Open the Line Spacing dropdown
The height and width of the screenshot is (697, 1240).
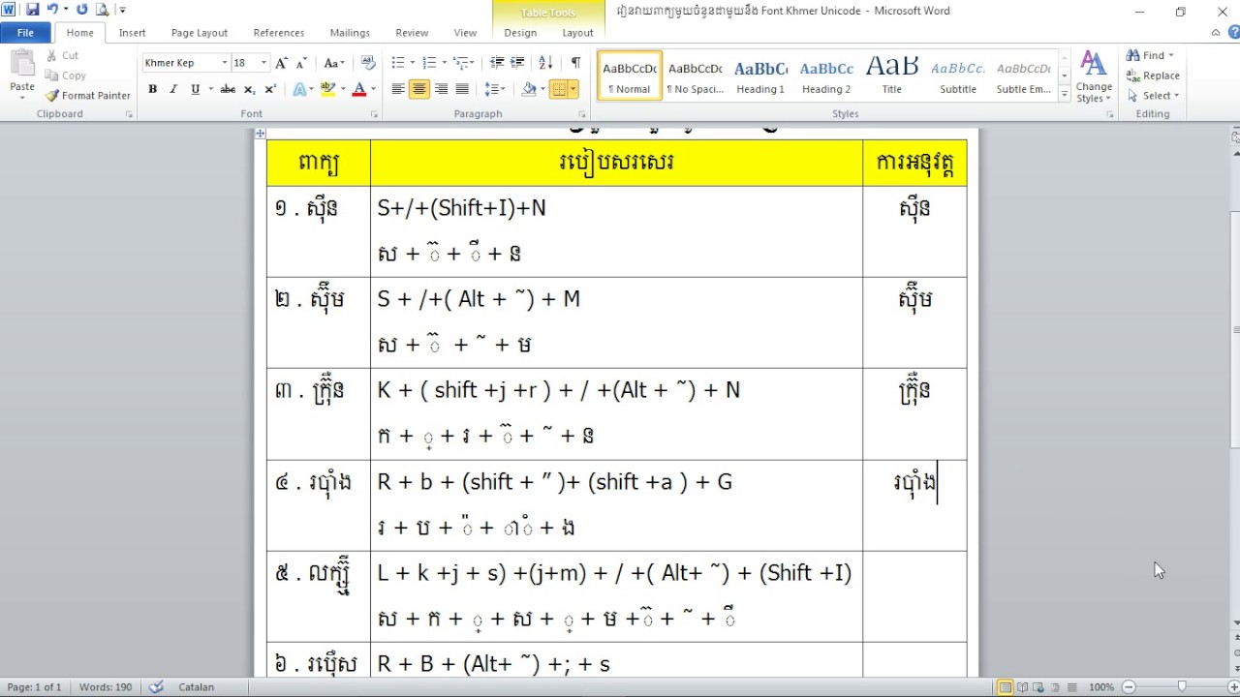click(494, 89)
